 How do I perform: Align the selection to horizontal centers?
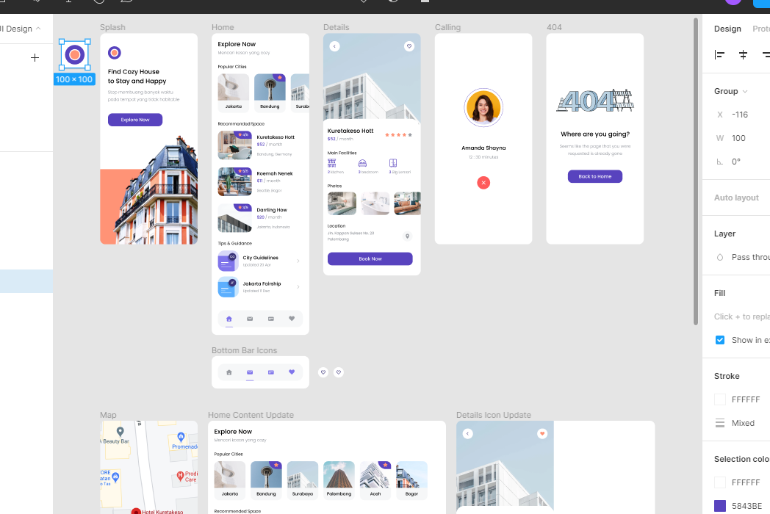point(743,54)
